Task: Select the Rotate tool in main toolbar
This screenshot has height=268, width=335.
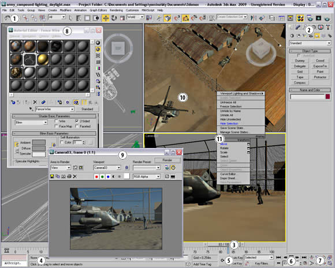Action: click(114, 18)
